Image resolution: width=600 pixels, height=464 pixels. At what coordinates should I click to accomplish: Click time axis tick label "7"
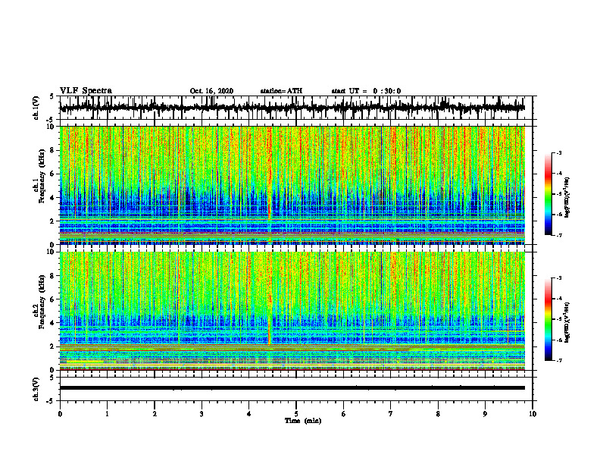click(x=391, y=414)
